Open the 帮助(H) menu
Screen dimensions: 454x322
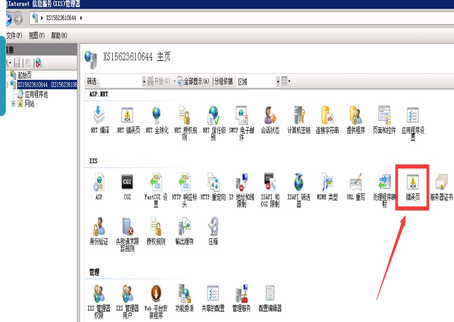click(x=59, y=36)
